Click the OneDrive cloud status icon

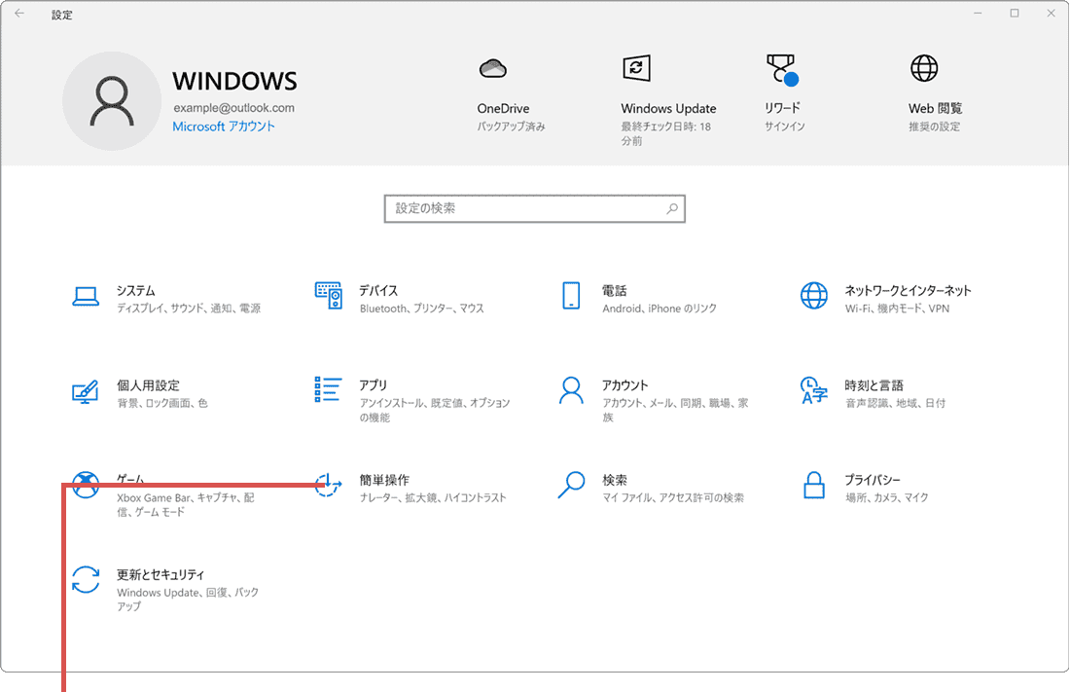click(x=493, y=68)
